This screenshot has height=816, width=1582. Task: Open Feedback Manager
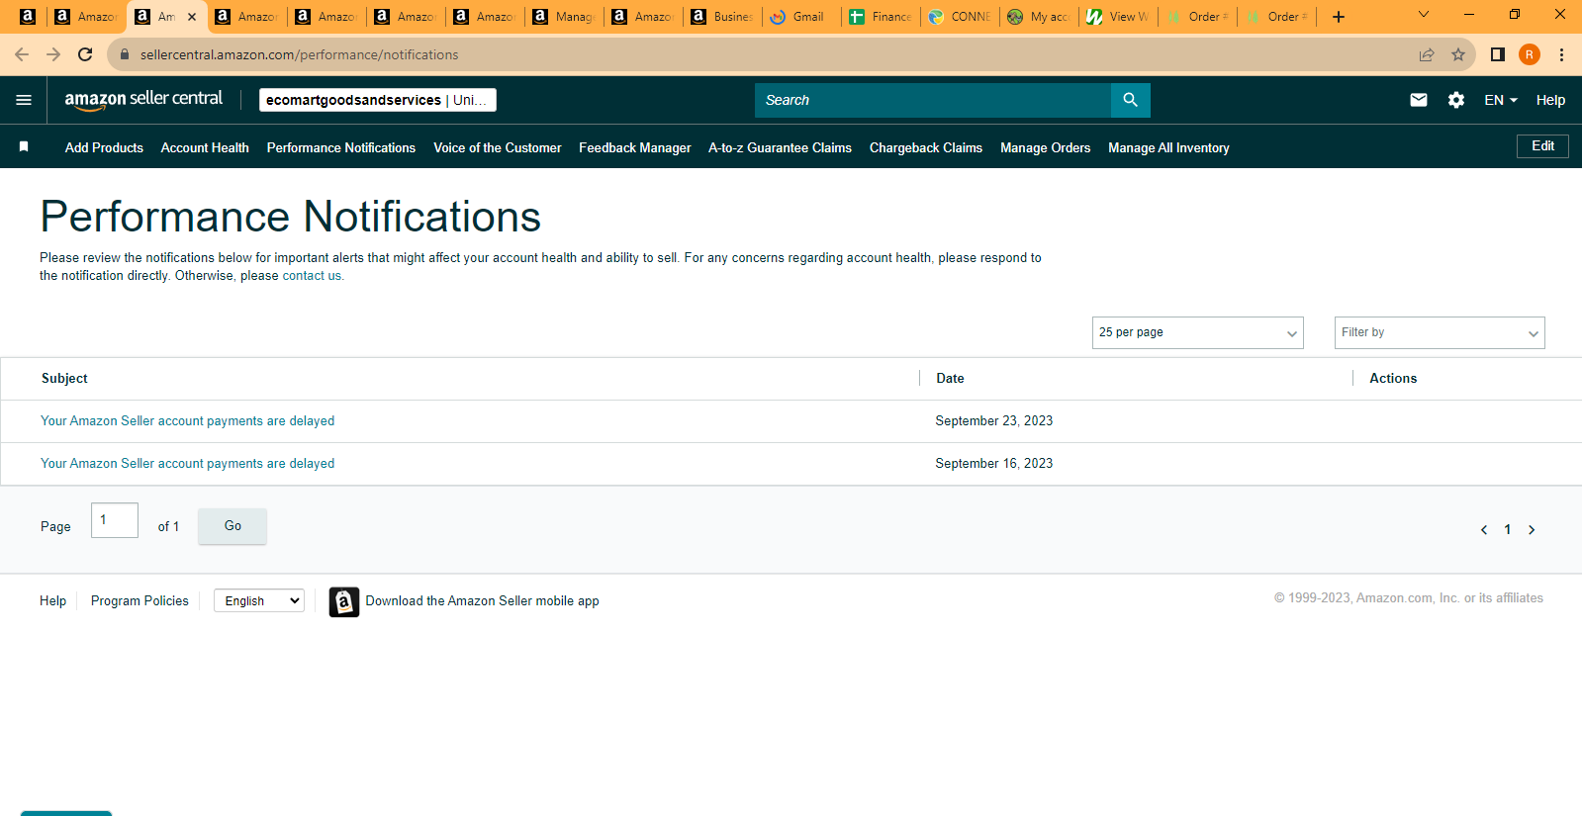point(635,147)
